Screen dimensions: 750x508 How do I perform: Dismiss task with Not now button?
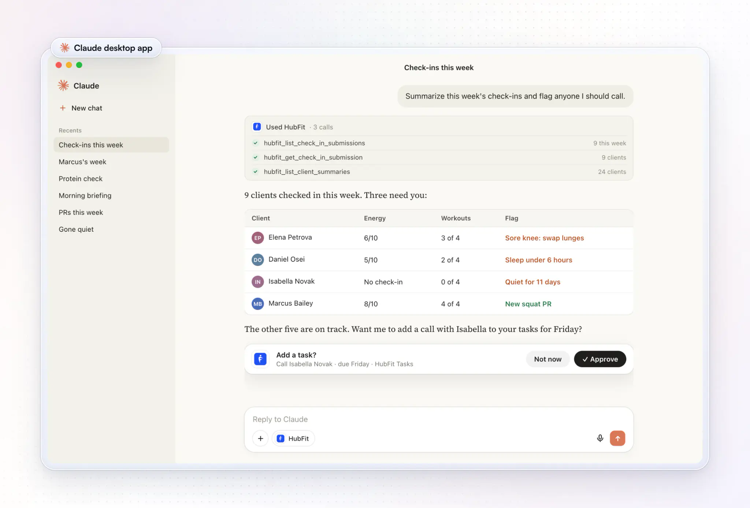click(547, 359)
